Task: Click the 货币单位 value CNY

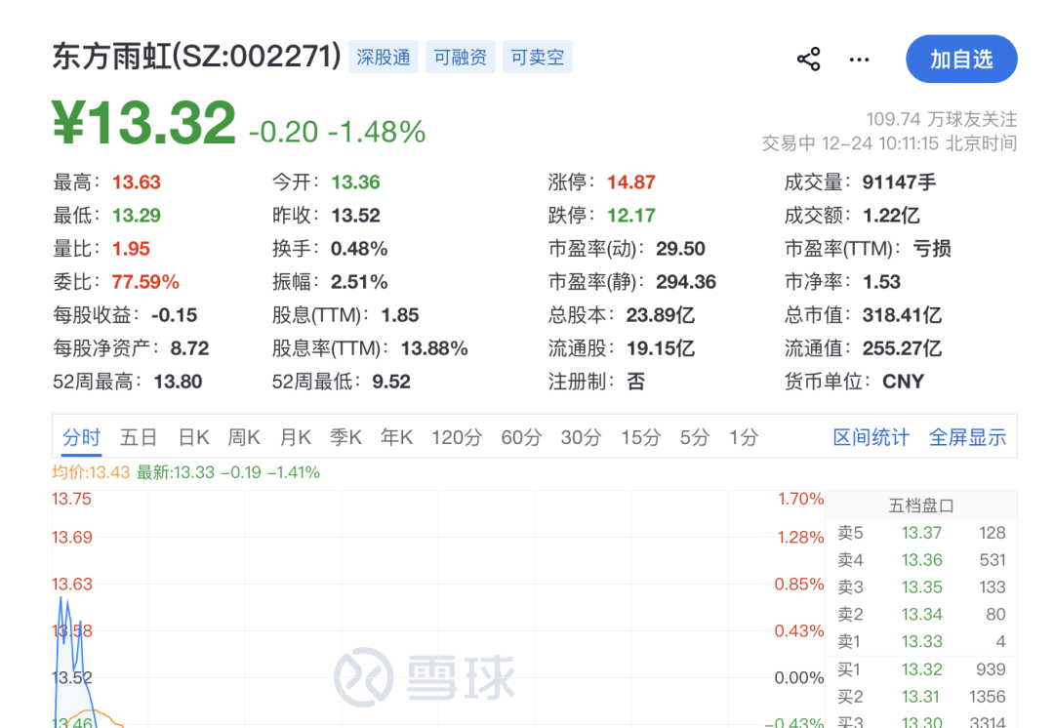Action: click(903, 382)
